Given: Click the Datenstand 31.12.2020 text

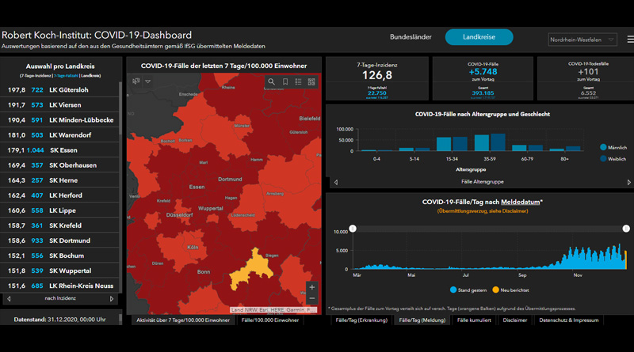Looking at the screenshot, I should coord(60,320).
